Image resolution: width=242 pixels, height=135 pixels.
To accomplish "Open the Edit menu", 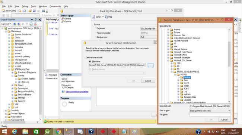I will coord(10,6).
